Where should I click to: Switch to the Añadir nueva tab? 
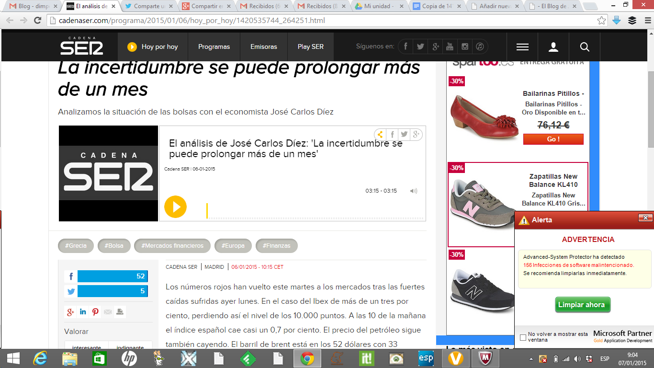point(494,6)
